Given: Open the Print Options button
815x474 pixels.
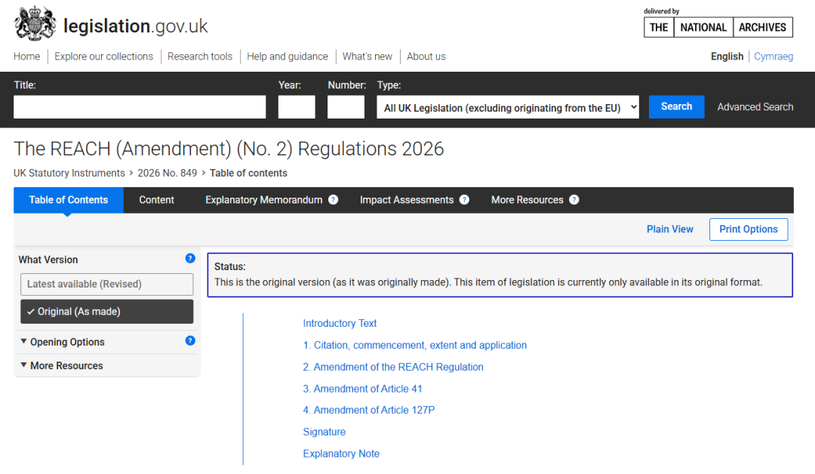Looking at the screenshot, I should (749, 229).
